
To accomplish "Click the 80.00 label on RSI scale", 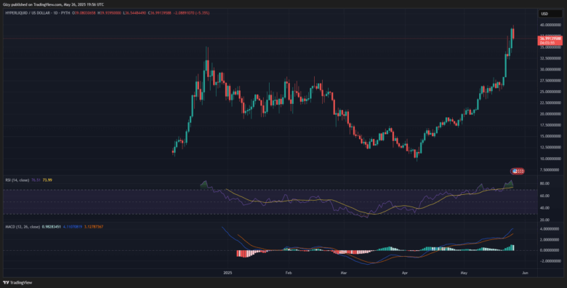I will pos(544,184).
